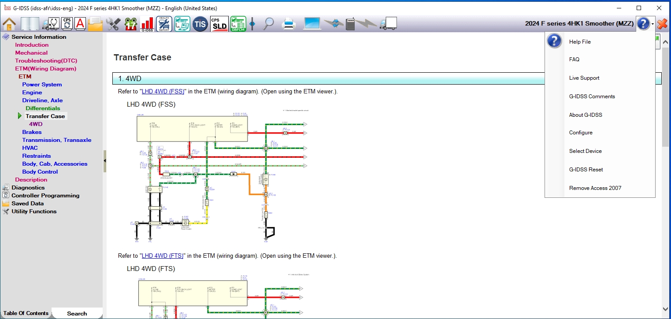Click the Home icon on the toolbar

[9, 24]
